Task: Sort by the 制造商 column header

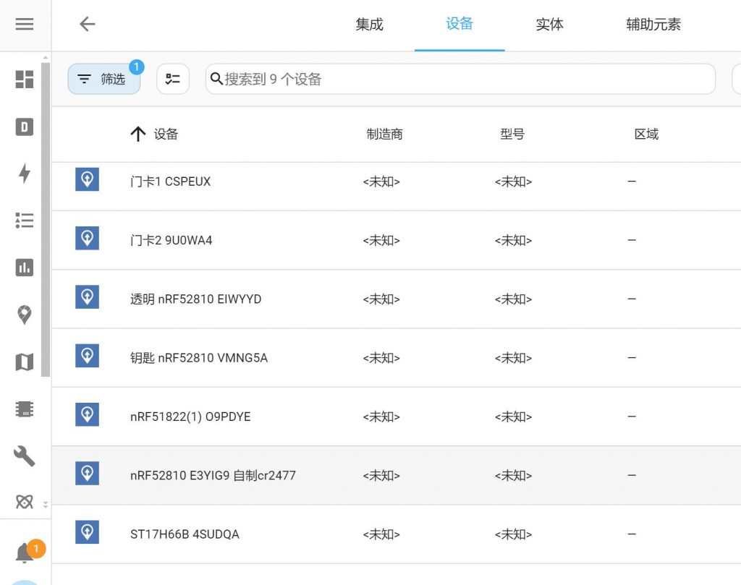Action: pos(384,134)
